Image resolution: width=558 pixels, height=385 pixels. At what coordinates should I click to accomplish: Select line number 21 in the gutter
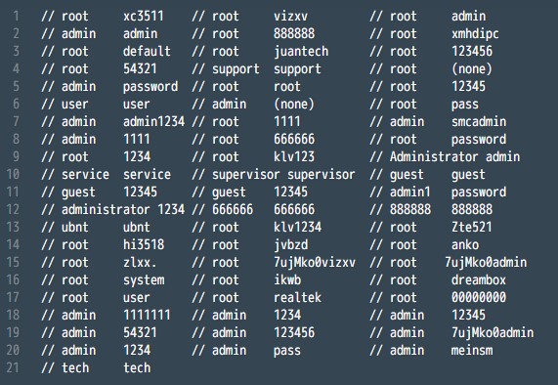[13, 367]
